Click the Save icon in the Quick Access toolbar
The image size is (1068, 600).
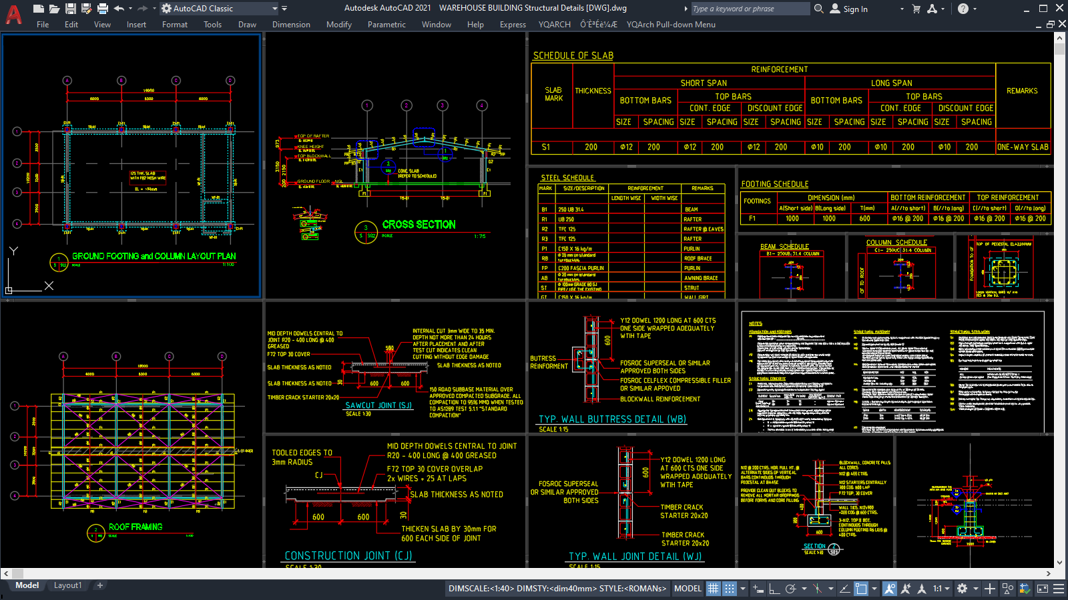click(x=71, y=8)
